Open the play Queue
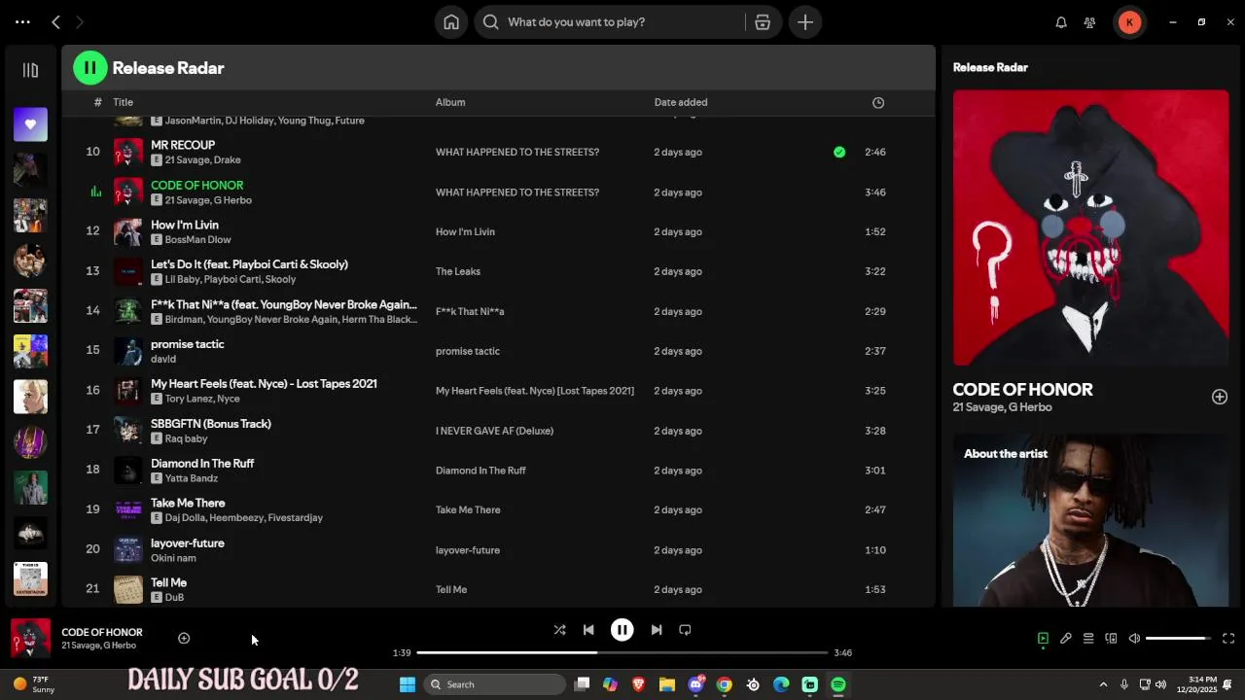The width and height of the screenshot is (1245, 700). pos(1088,639)
